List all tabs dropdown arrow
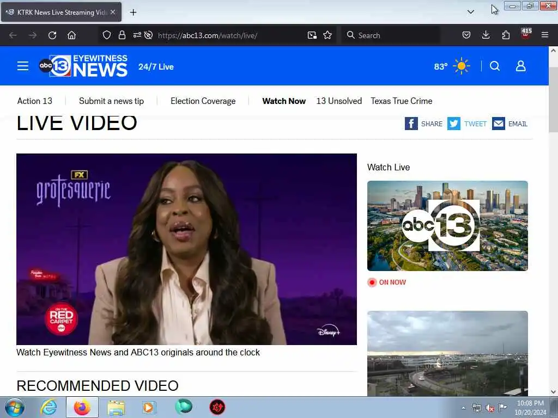This screenshot has width=558, height=418. click(470, 12)
